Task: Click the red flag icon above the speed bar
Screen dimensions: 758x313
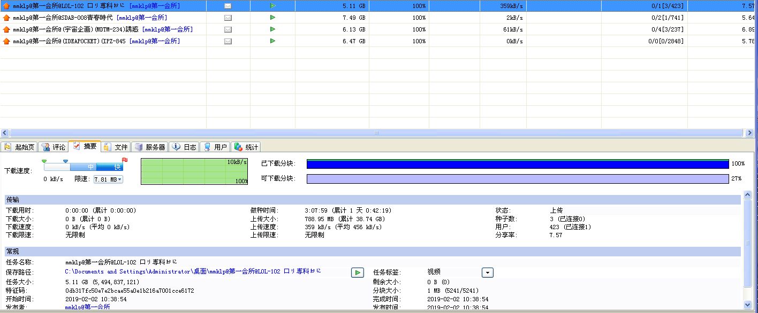Action: [x=125, y=160]
